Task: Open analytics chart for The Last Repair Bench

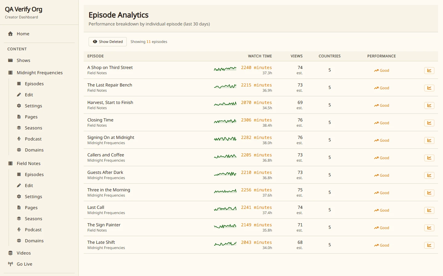Action: pyautogui.click(x=429, y=88)
